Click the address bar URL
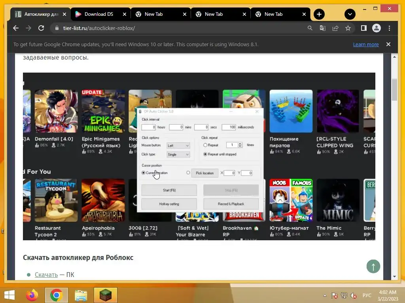Viewport: 405px width, 303px height. point(99,28)
